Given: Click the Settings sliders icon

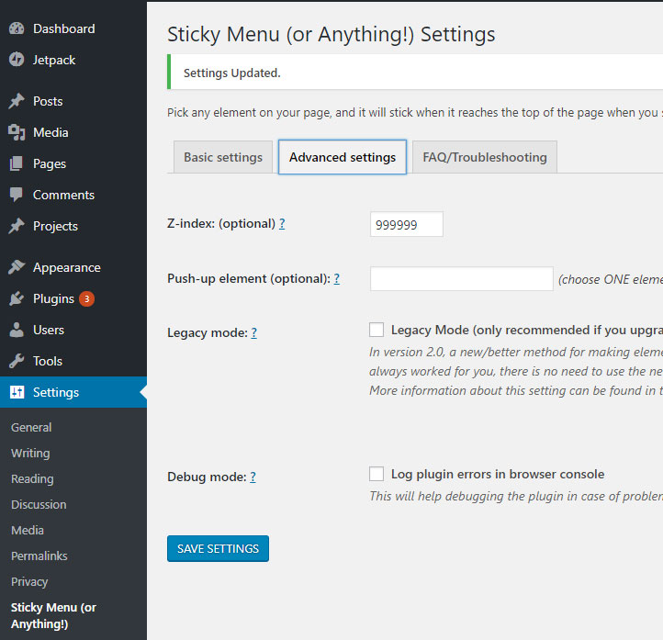Looking at the screenshot, I should pyautogui.click(x=17, y=392).
